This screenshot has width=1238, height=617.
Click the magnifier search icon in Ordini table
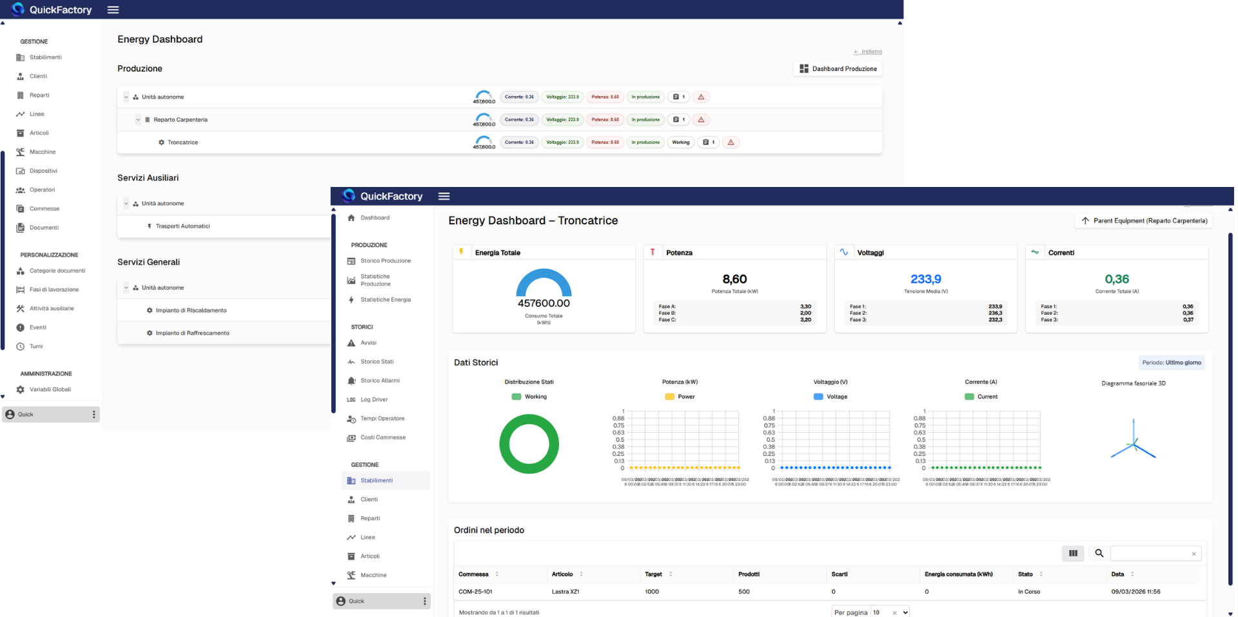coord(1099,553)
